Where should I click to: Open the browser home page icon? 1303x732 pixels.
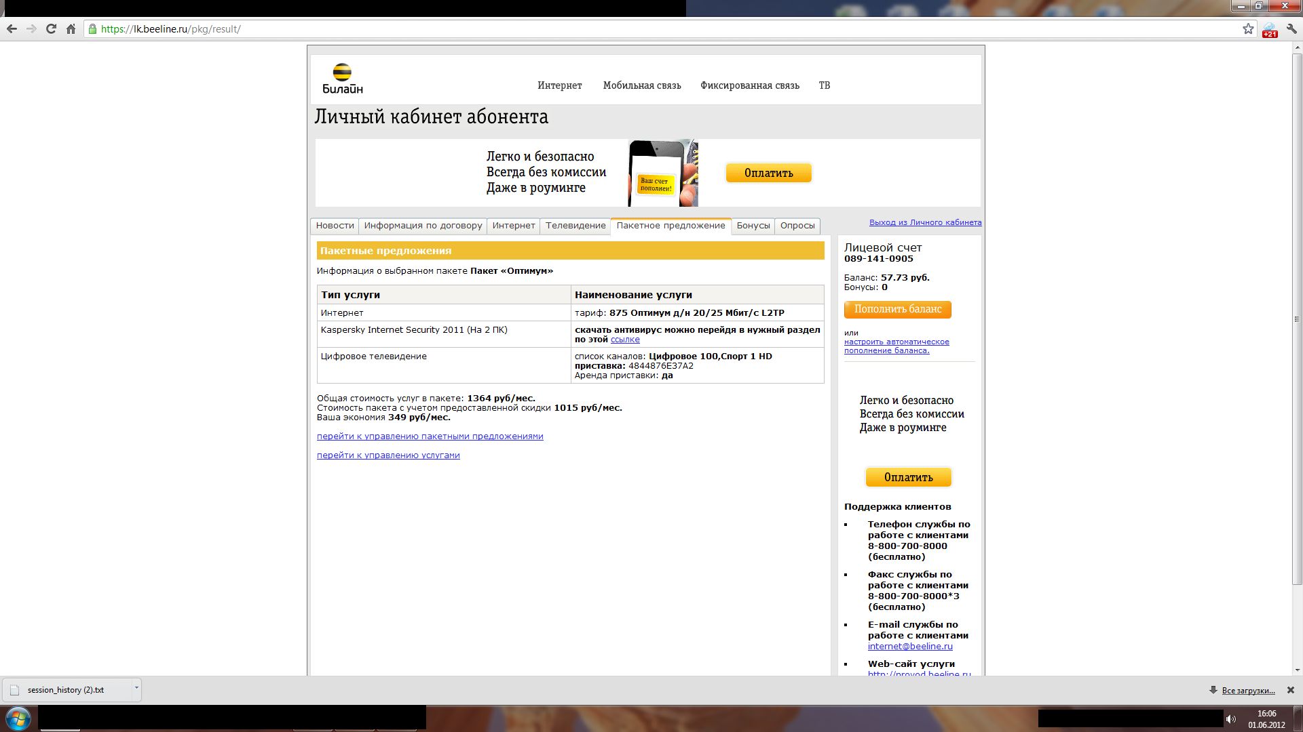[x=71, y=29]
